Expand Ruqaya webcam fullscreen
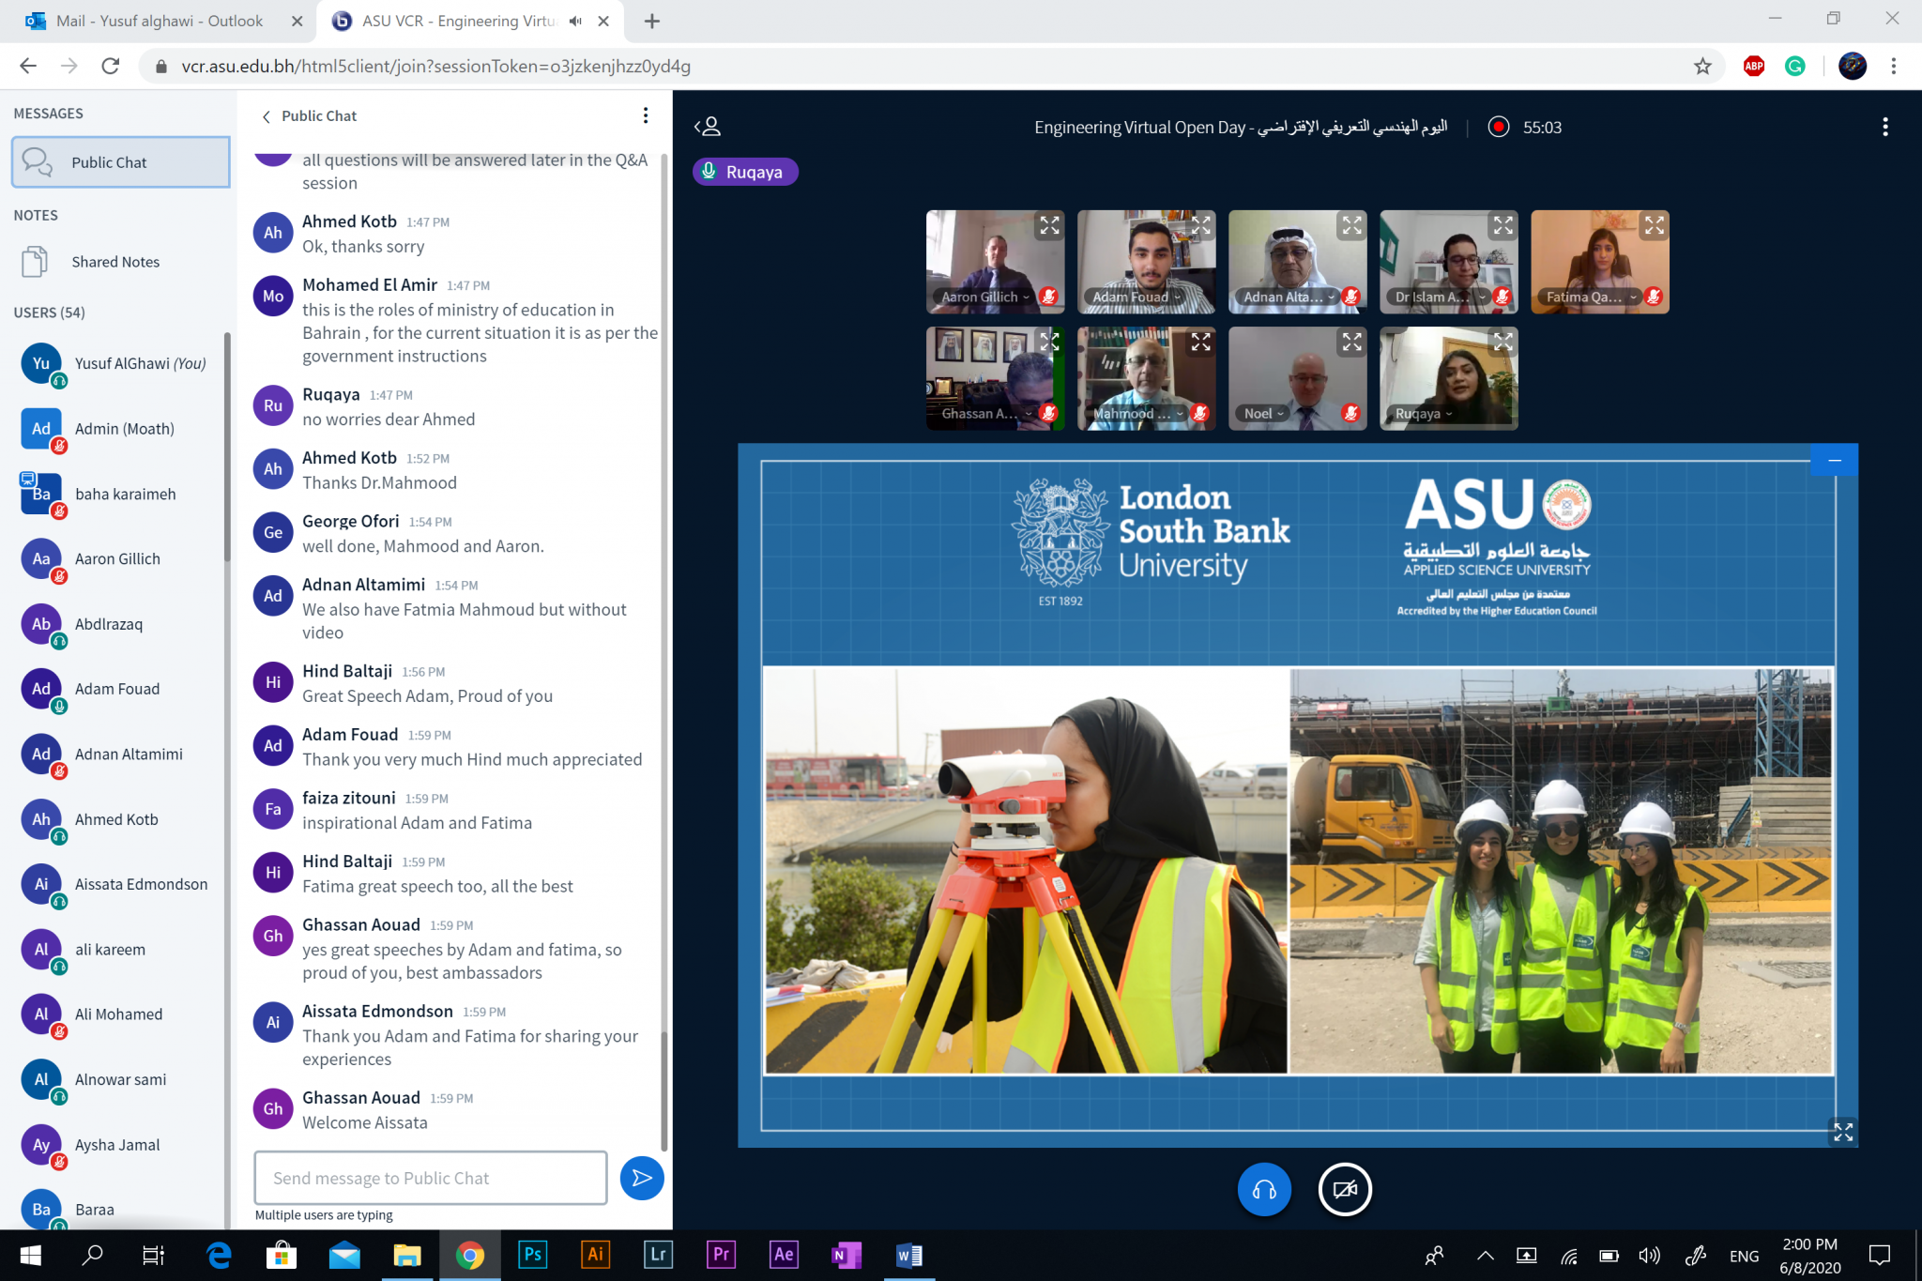 click(1503, 342)
